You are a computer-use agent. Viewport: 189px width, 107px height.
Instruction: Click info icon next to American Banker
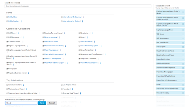click(x=23, y=85)
